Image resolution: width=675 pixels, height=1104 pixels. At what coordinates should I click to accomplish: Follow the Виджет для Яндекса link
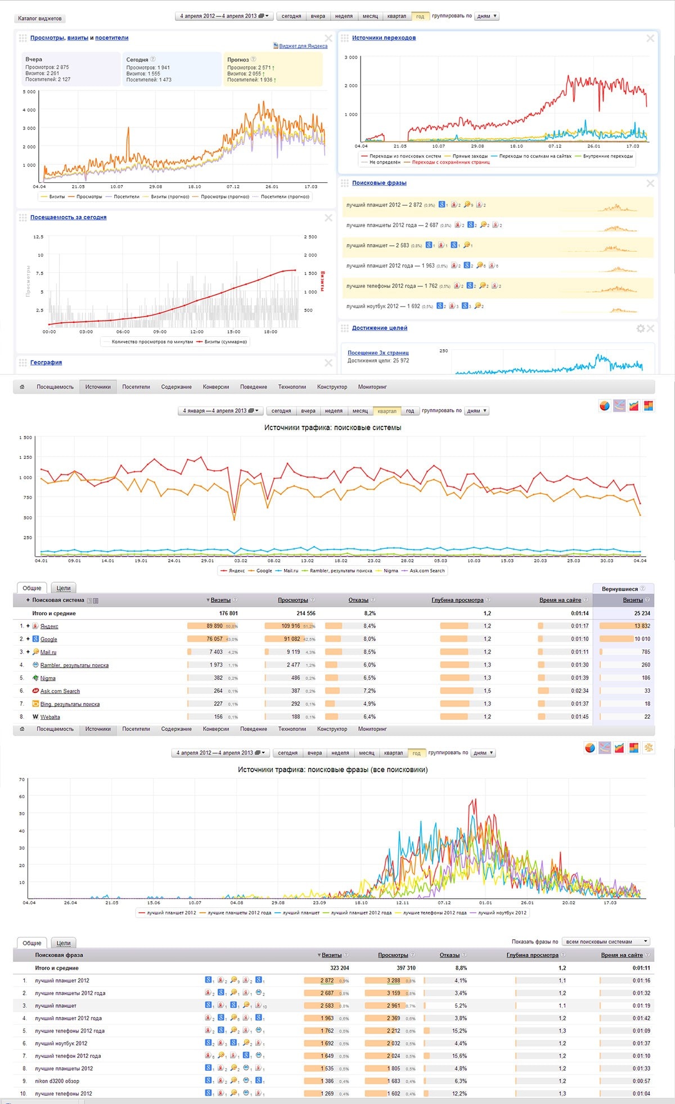[x=303, y=46]
